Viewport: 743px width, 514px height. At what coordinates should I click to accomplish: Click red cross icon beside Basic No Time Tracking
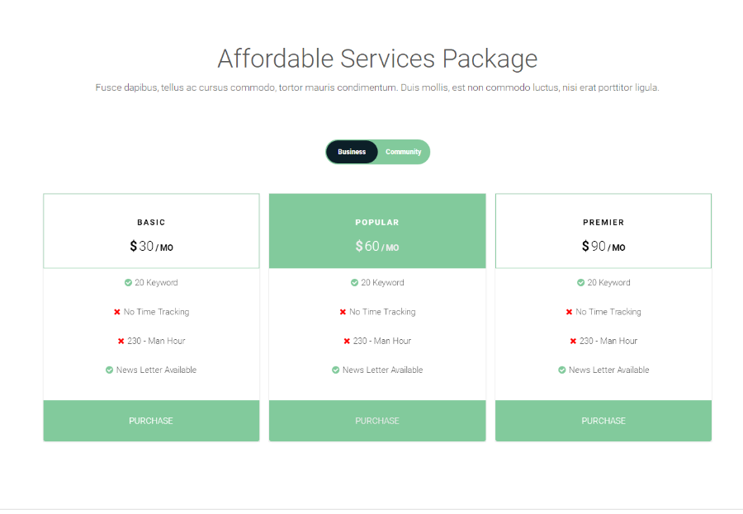tap(117, 312)
